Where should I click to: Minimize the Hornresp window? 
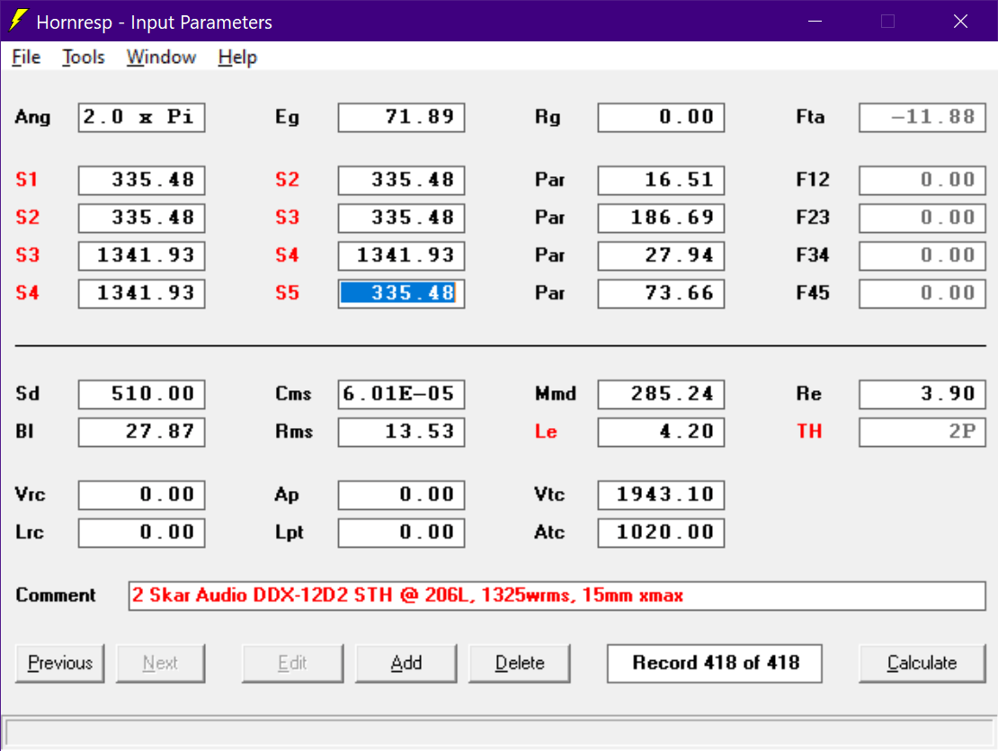815,21
